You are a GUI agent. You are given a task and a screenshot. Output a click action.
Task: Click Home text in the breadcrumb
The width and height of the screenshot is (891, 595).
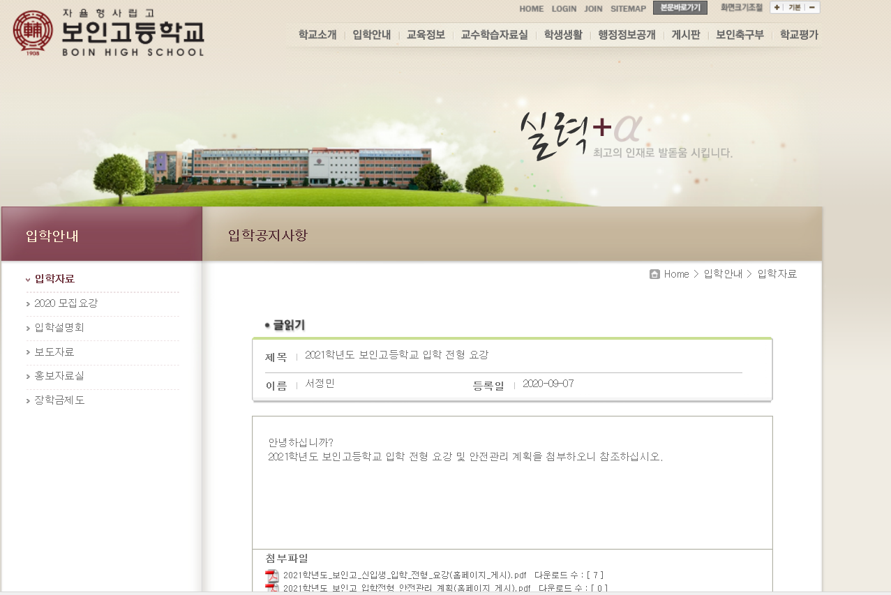click(676, 274)
